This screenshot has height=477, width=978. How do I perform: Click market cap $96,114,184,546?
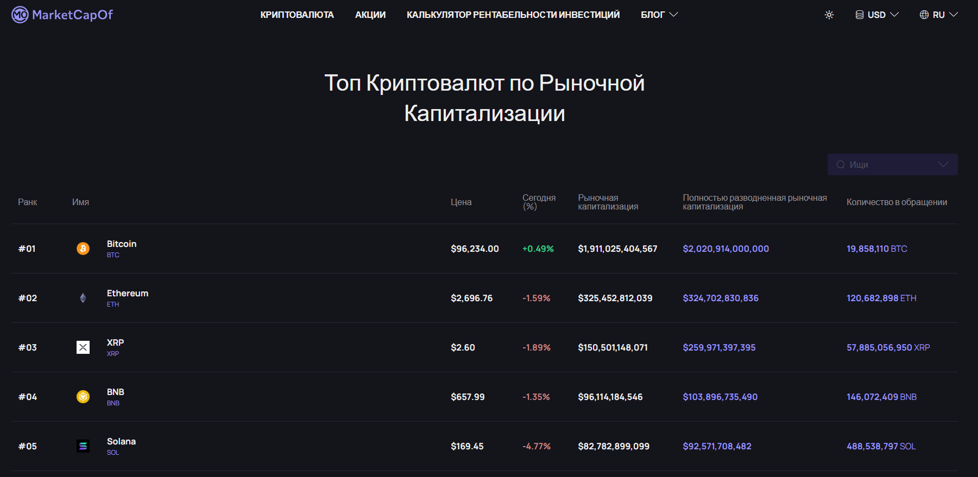[610, 397]
